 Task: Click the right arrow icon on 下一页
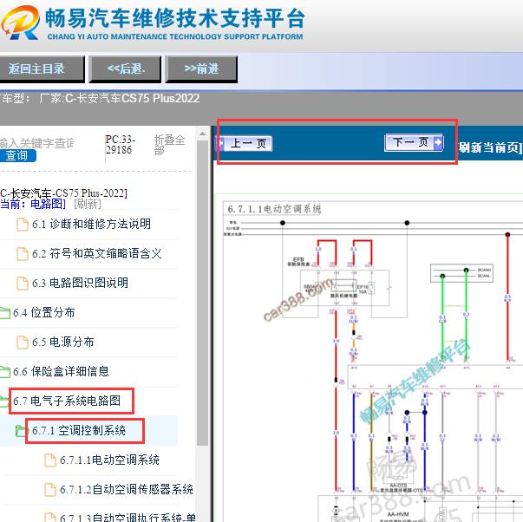pyautogui.click(x=438, y=143)
